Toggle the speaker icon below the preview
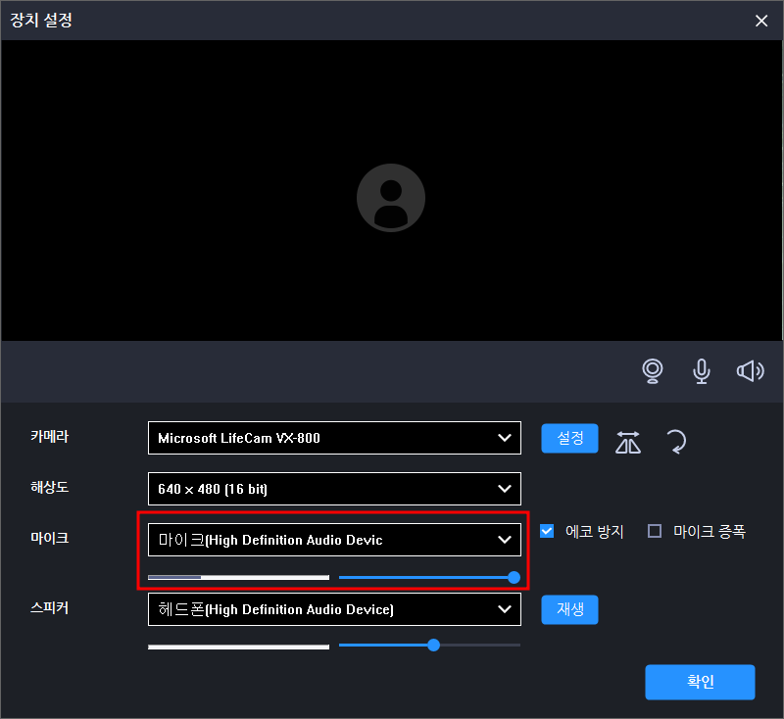The image size is (784, 719). [750, 371]
